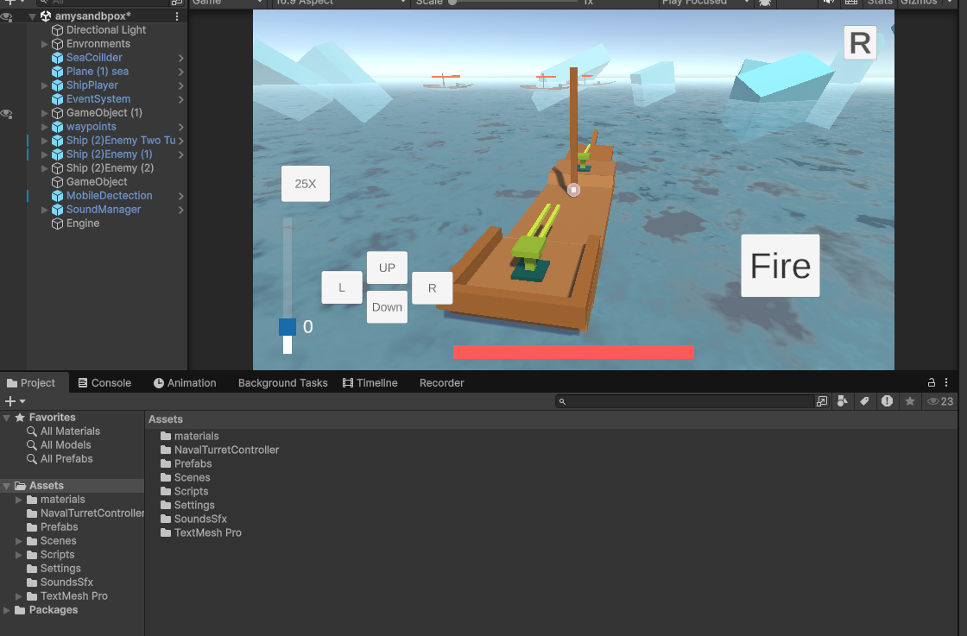Click the TextMesh Pro folder icon in Assets list
The height and width of the screenshot is (636, 967).
tap(165, 532)
